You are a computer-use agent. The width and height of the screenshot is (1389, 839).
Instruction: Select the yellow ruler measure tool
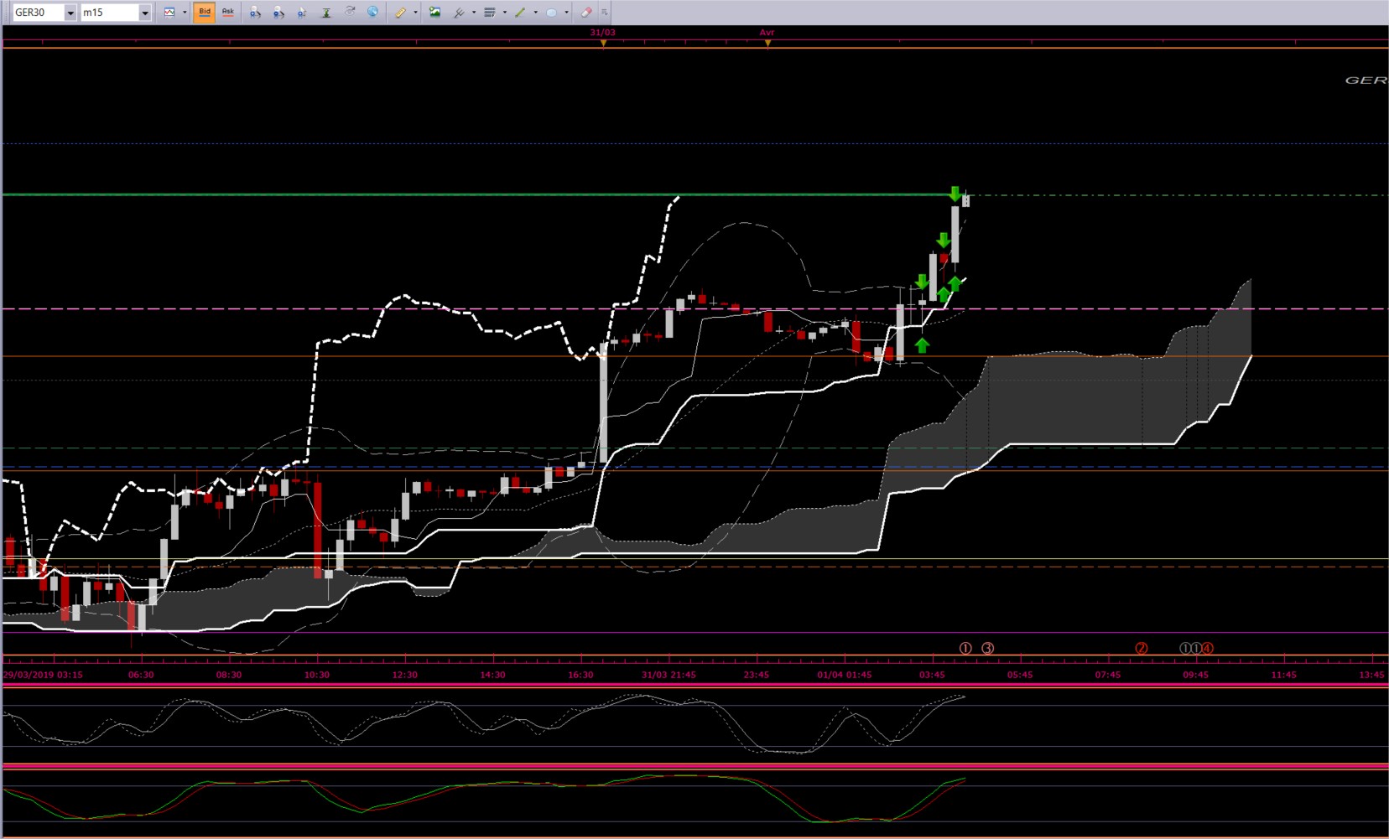coord(401,13)
